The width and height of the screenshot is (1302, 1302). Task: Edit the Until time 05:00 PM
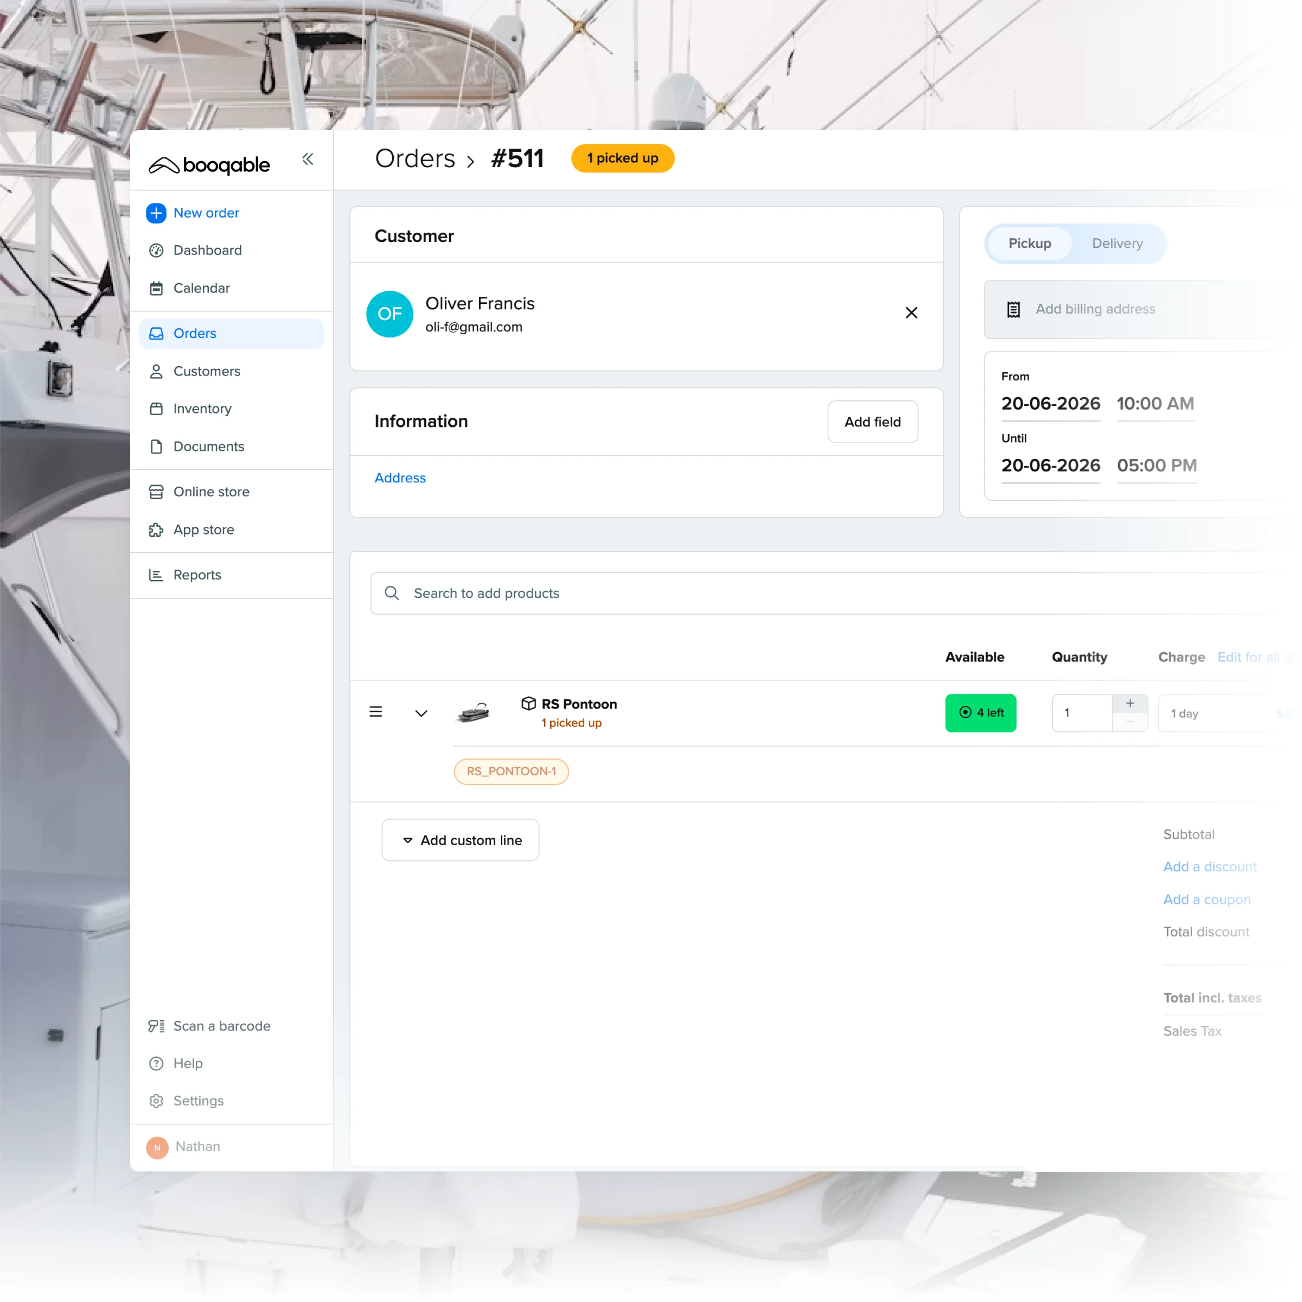click(1157, 465)
